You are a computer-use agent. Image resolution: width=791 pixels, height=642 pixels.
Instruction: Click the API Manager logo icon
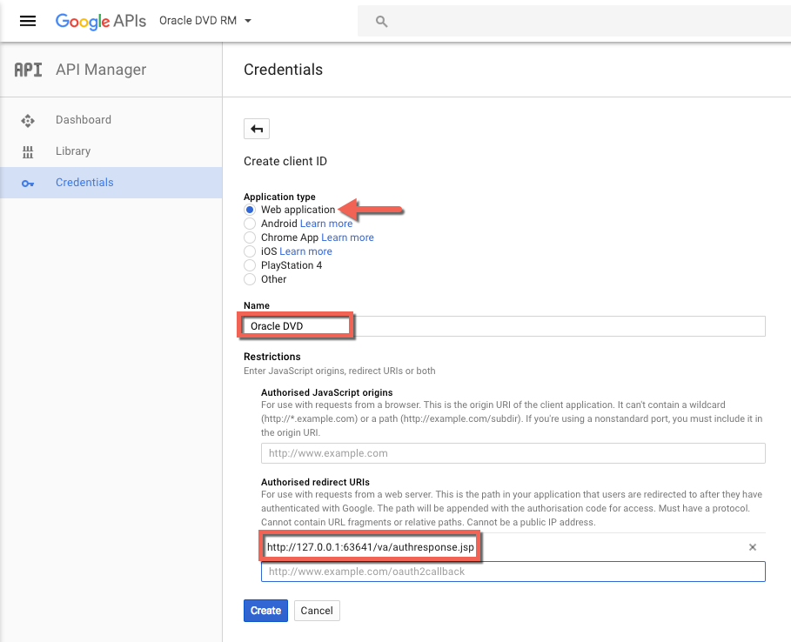[28, 70]
